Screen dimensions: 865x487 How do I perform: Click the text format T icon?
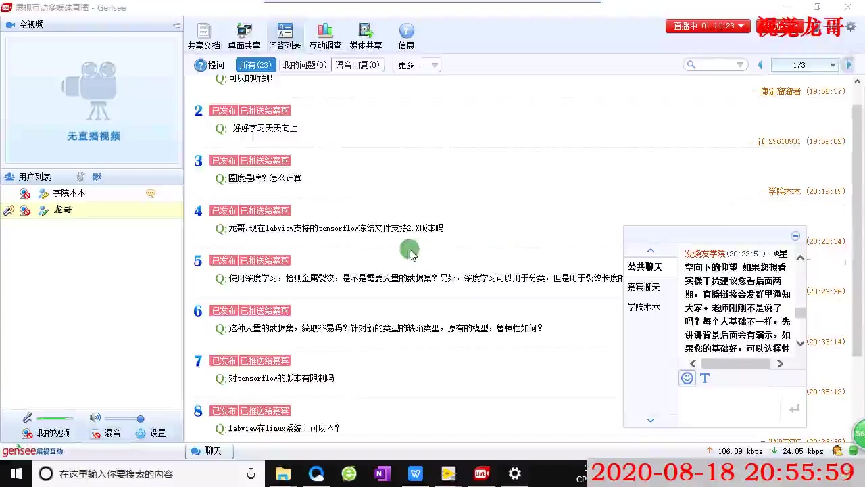coord(705,379)
